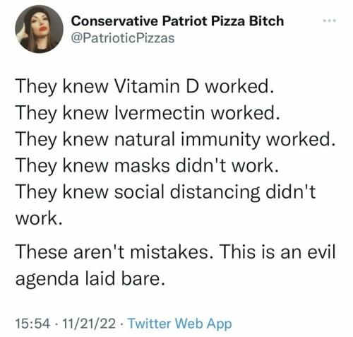The image size is (353, 337).
Task: Click the line about Ivermectin worked
Action: pyautogui.click(x=148, y=113)
